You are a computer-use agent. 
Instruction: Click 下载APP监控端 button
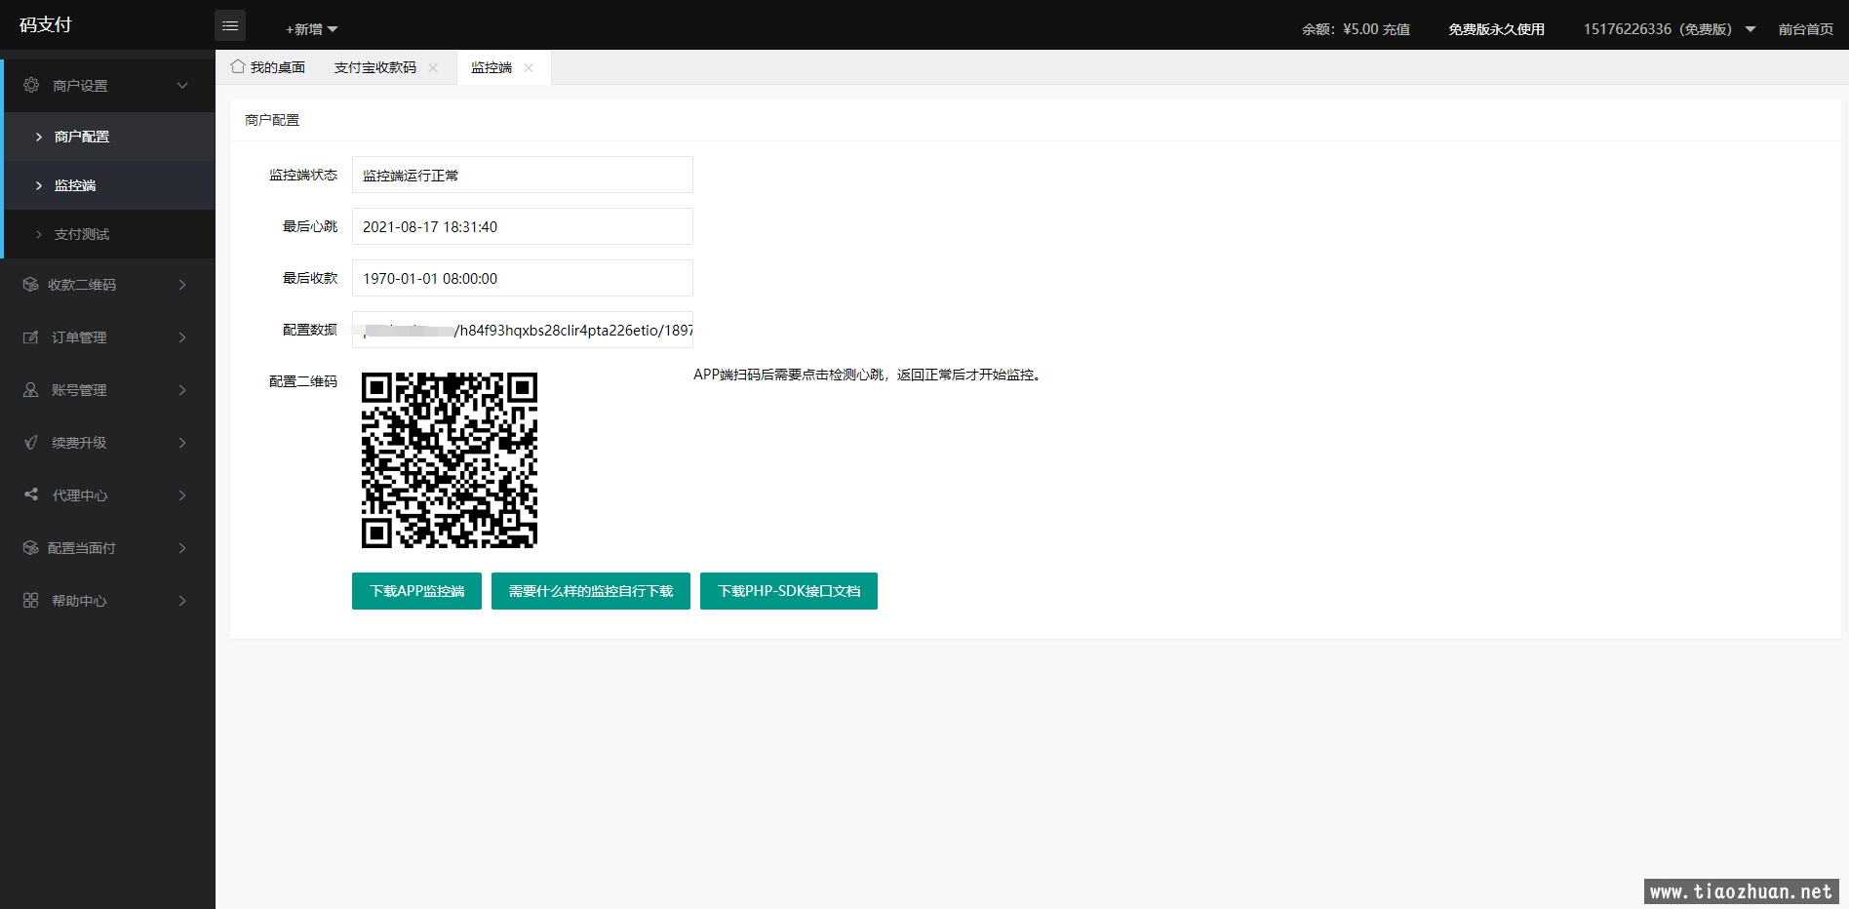(x=416, y=591)
